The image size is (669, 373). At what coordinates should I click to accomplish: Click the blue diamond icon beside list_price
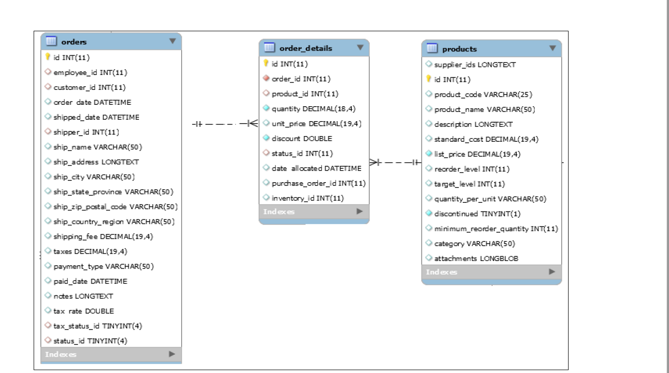429,154
